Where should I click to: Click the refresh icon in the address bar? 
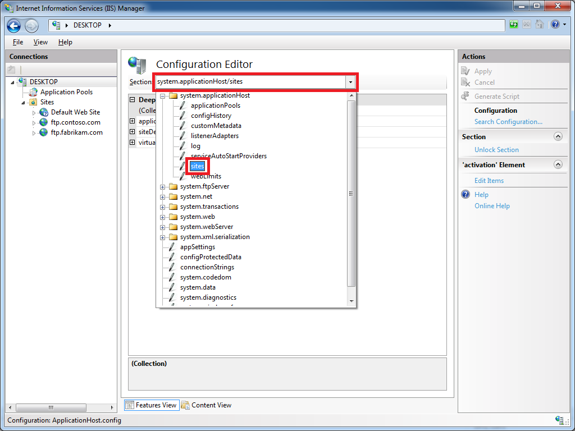click(514, 25)
